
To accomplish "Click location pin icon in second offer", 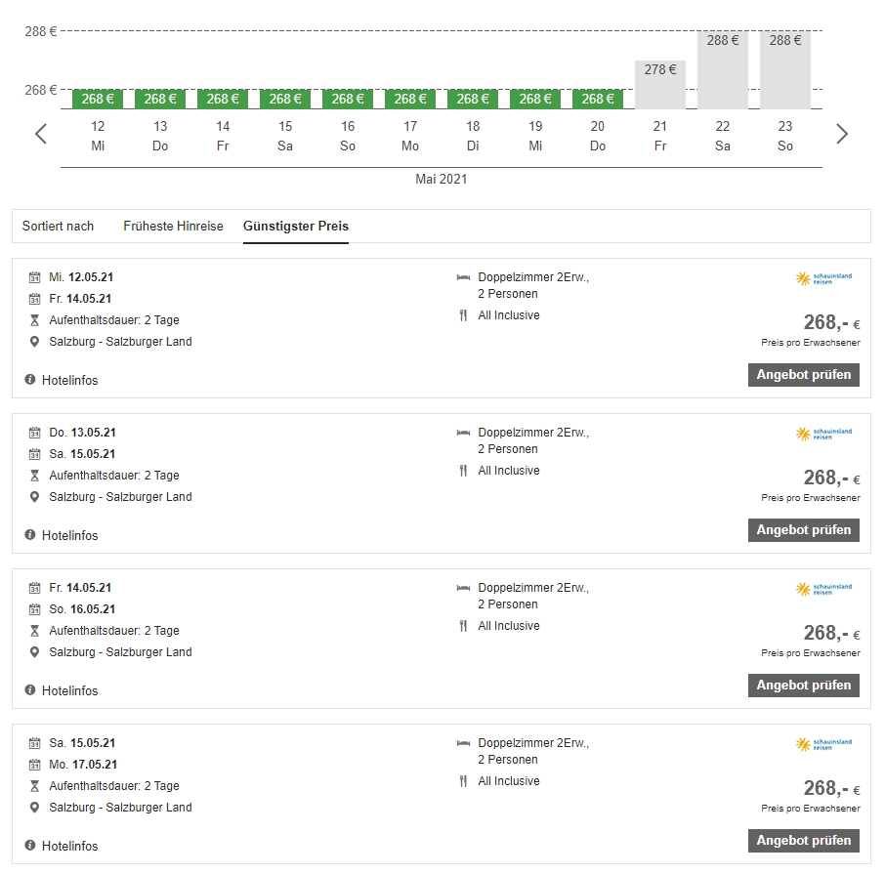I will point(35,497).
